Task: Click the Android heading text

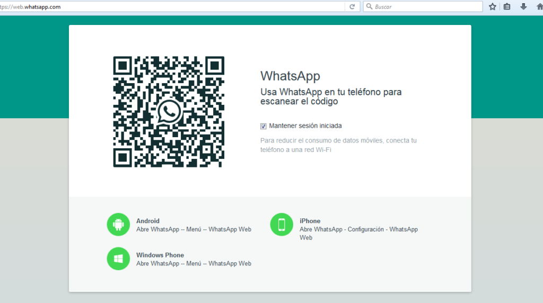Action: pos(148,221)
